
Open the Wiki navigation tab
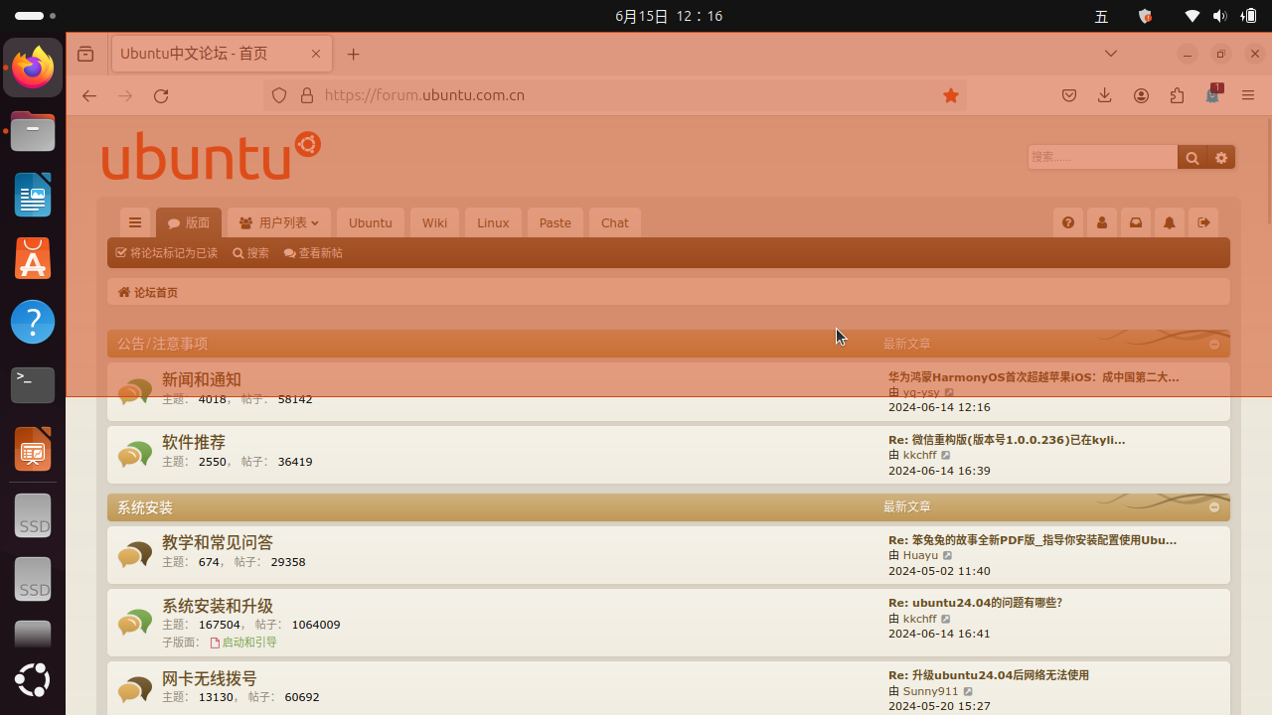point(434,222)
